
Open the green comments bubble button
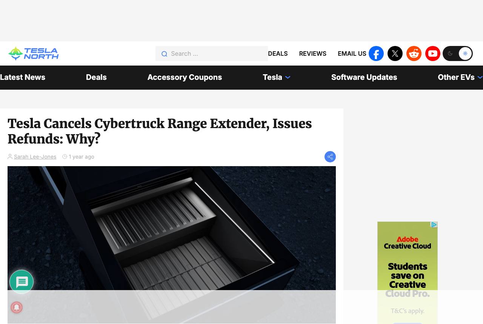[x=22, y=282]
